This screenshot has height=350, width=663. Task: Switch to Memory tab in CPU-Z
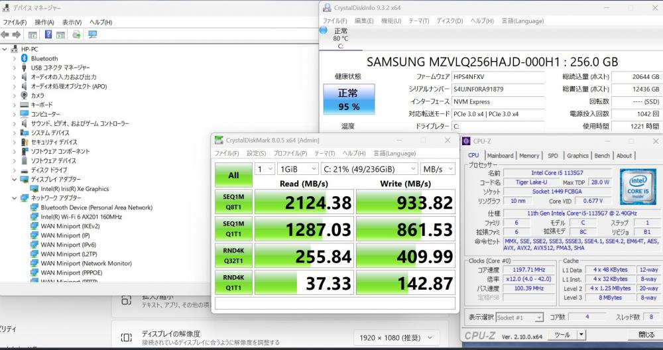click(x=529, y=156)
